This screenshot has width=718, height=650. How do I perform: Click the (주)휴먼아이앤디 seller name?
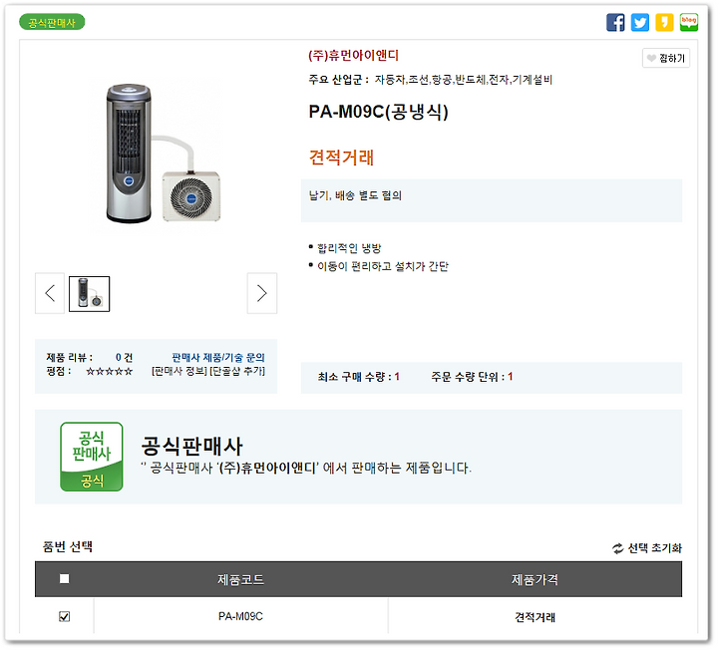(353, 56)
